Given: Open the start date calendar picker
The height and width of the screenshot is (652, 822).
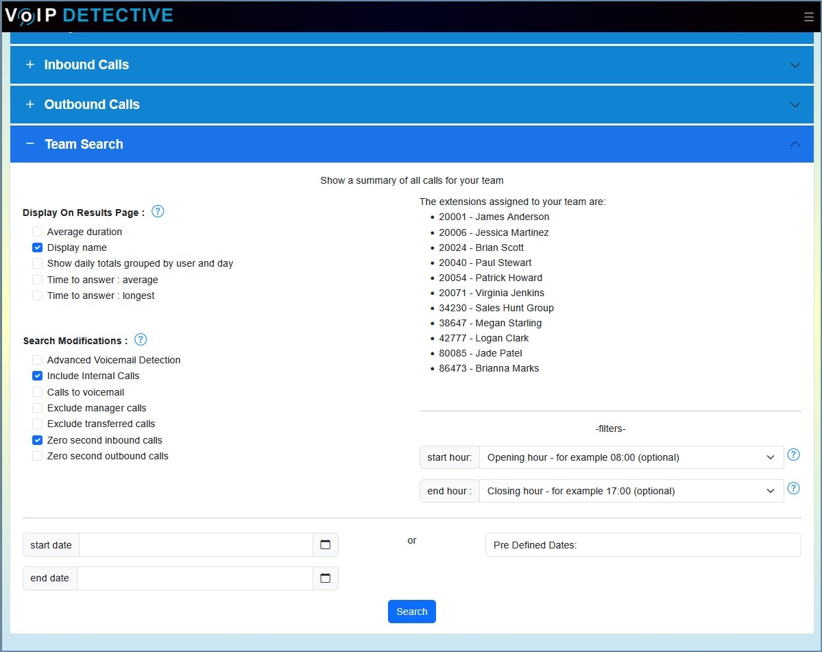Looking at the screenshot, I should [x=326, y=544].
